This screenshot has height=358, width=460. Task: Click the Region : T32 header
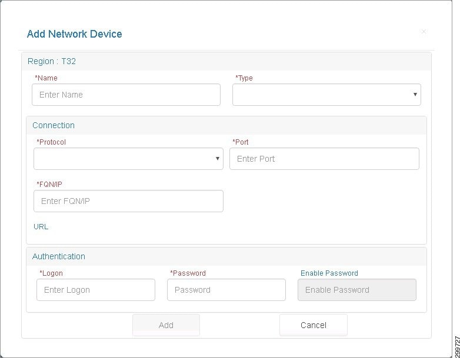[x=52, y=61]
